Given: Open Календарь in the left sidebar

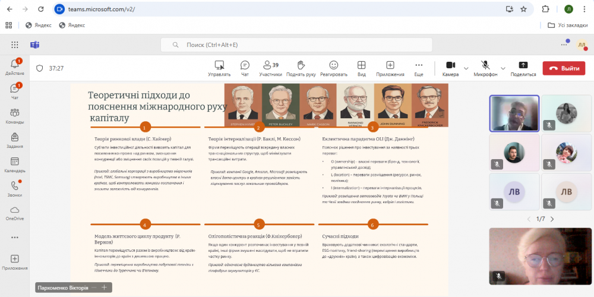Looking at the screenshot, I should (x=14, y=164).
